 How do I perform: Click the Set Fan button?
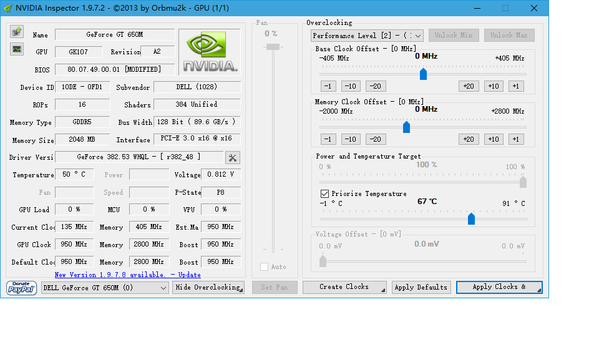point(275,287)
